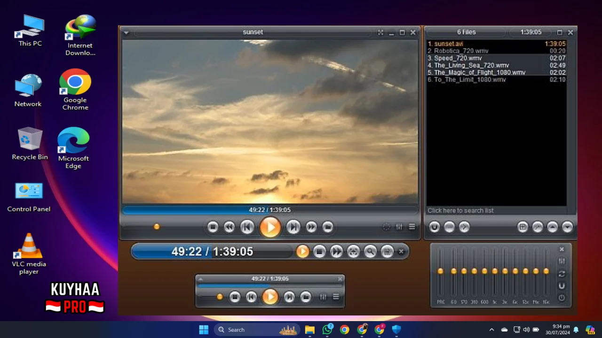This screenshot has width=602, height=338.
Task: Click the second round button in playlist bottom-left
Action: 449,227
